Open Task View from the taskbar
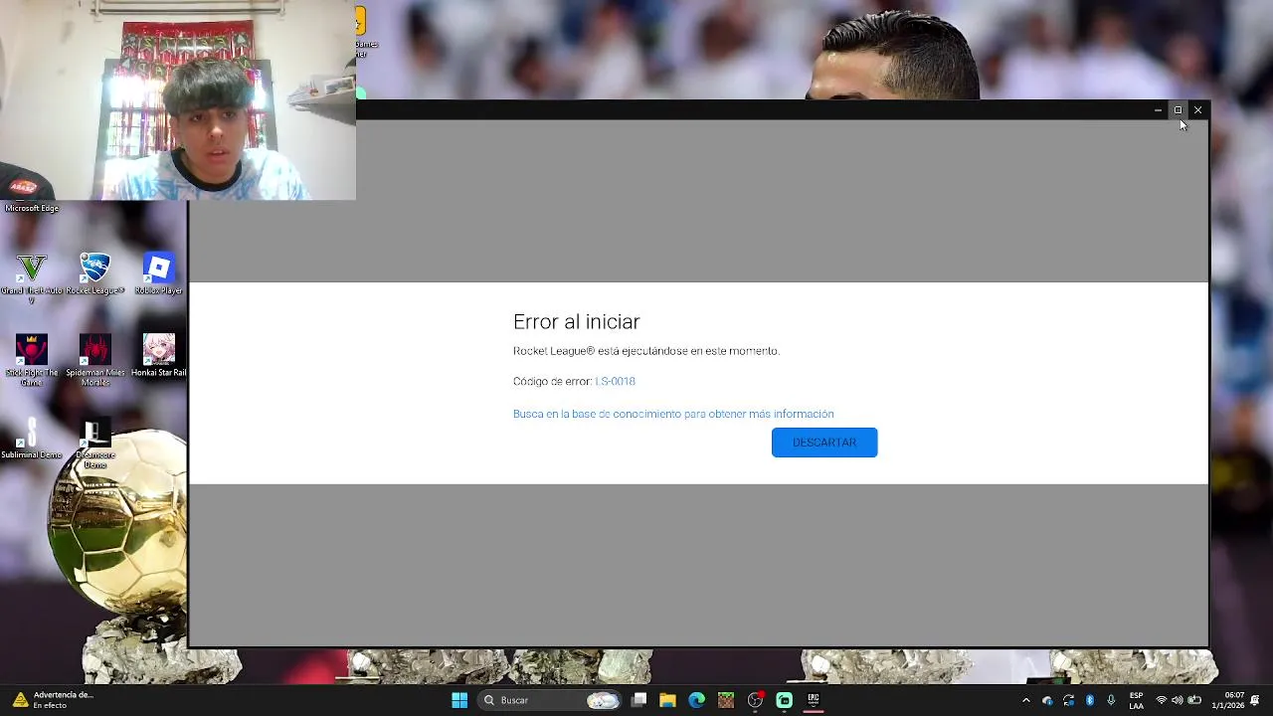 (639, 700)
